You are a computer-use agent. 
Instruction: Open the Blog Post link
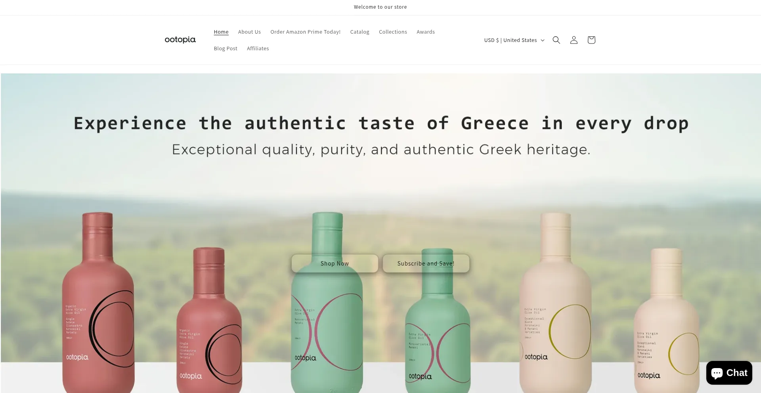pyautogui.click(x=226, y=49)
